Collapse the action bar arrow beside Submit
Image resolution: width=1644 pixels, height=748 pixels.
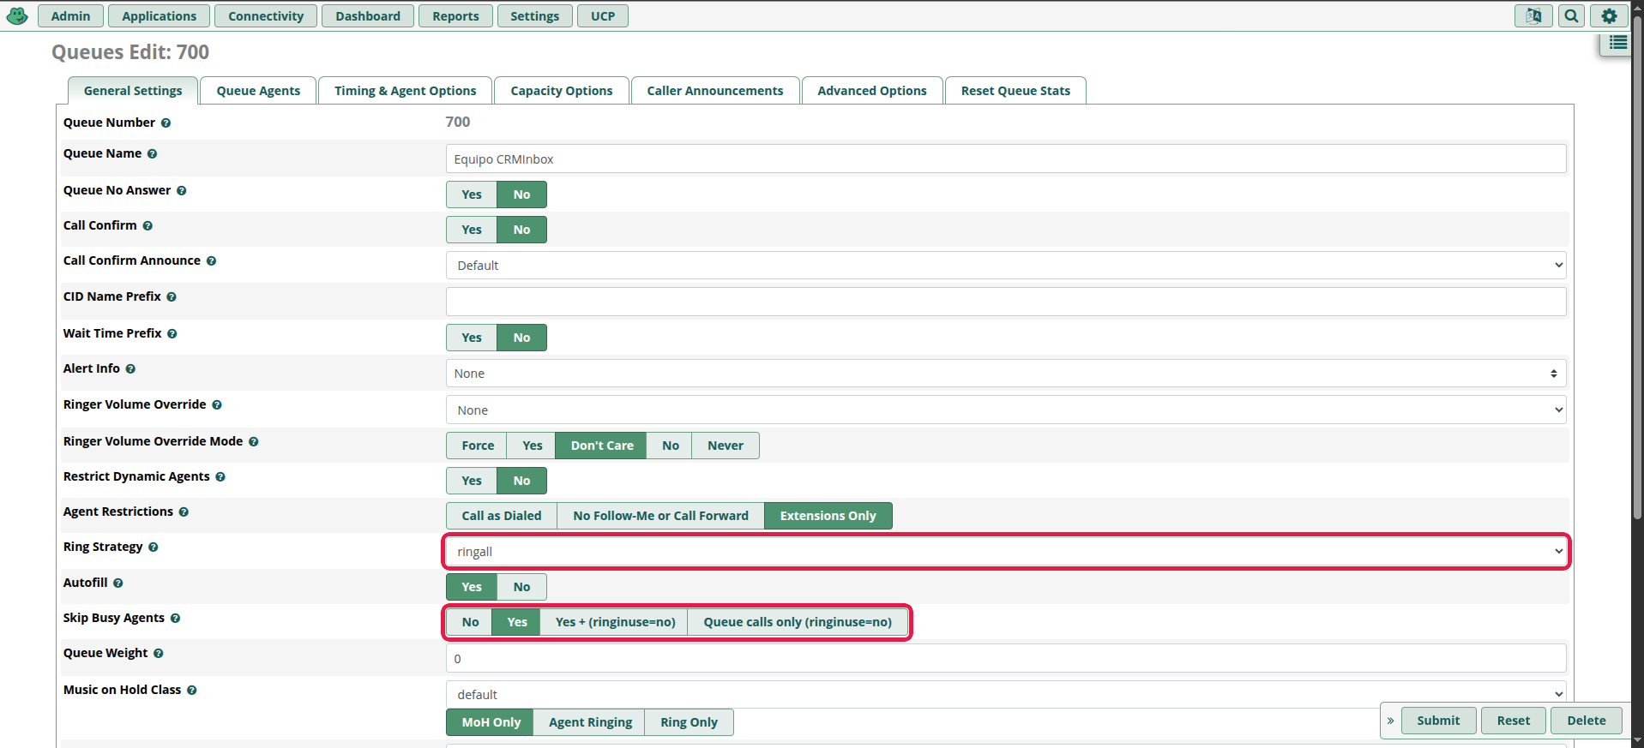[1390, 721]
